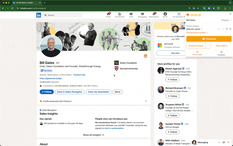Click the browser back arrow
The height and width of the screenshot is (146, 233).
coord(3,8)
